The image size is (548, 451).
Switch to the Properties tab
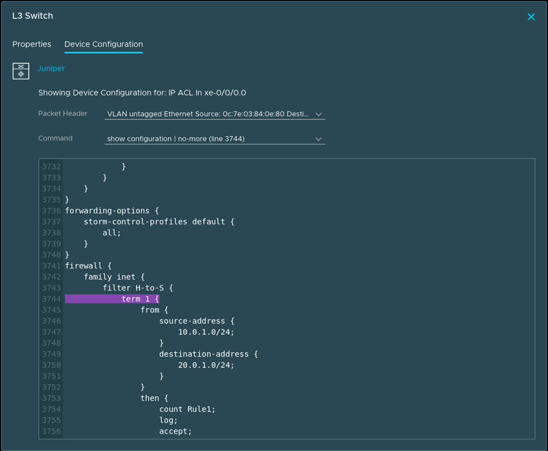click(x=31, y=44)
